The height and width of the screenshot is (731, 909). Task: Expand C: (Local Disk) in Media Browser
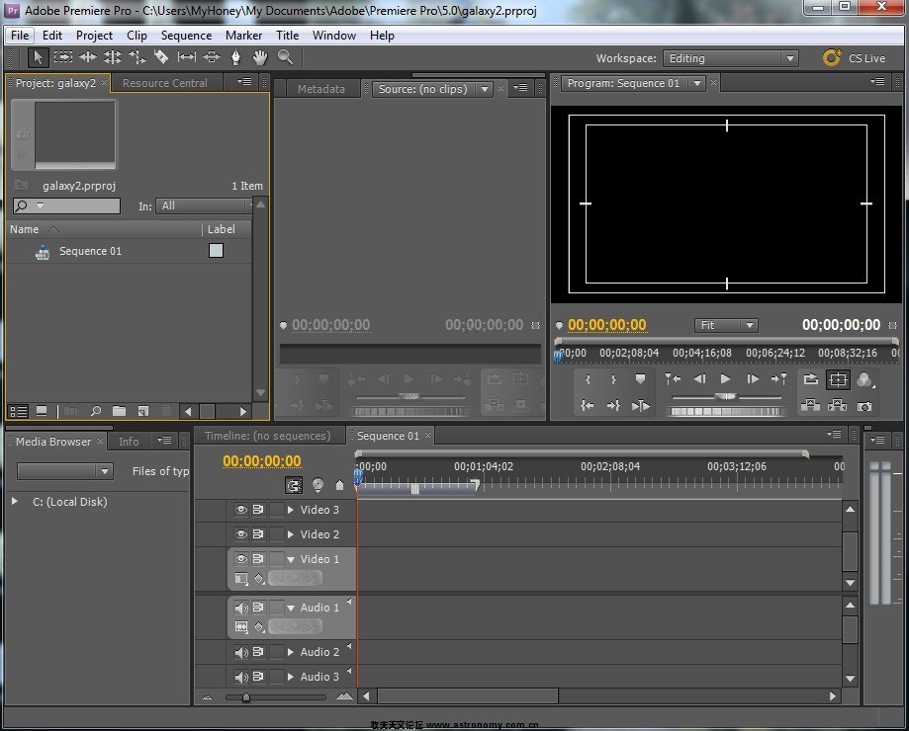click(15, 501)
